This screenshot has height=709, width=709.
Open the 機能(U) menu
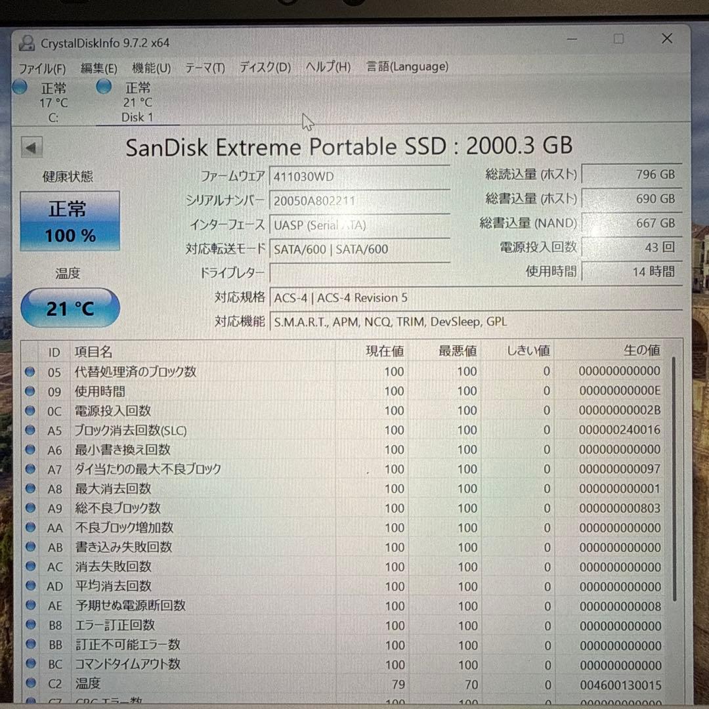pos(152,67)
